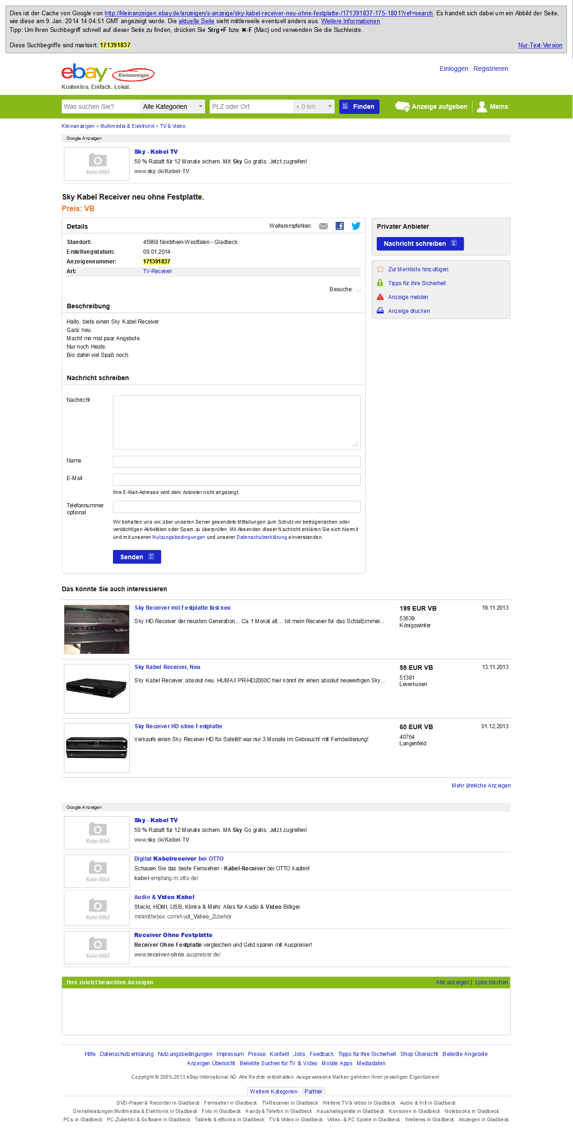573x1131 pixels.
Task: Click Anzeige drucken link
Action: (x=409, y=311)
